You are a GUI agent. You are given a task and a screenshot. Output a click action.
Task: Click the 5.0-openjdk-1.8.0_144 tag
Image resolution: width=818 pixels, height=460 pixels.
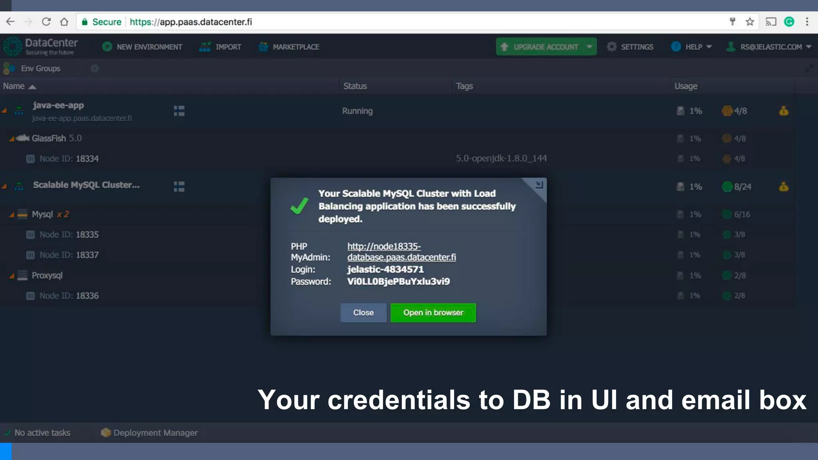point(501,159)
